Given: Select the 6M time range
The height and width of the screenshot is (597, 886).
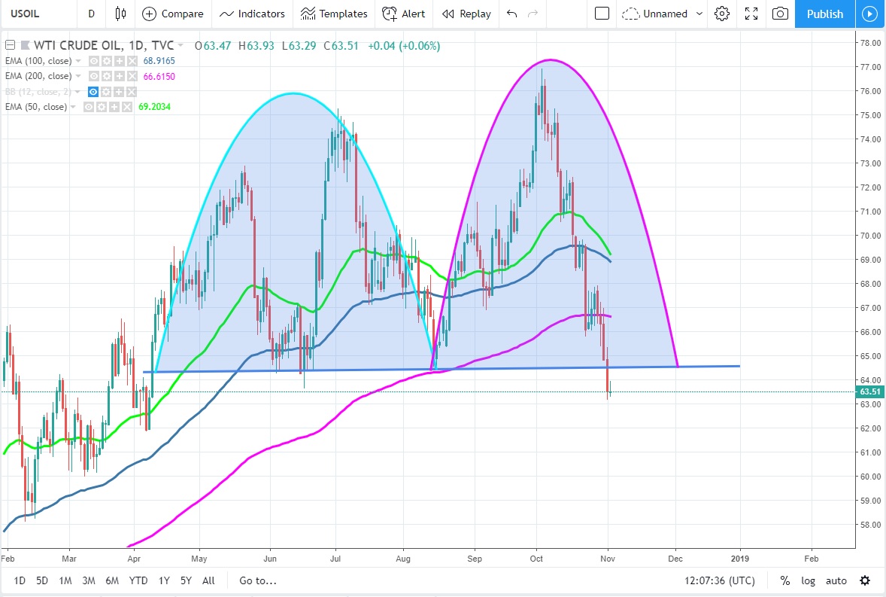Looking at the screenshot, I should 112,580.
